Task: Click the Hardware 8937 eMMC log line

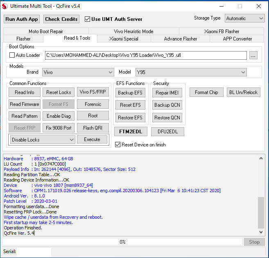Action: pos(38,159)
